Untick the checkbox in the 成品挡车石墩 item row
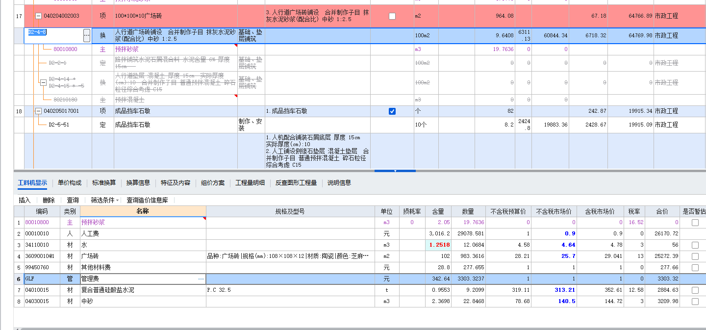Image resolution: width=706 pixels, height=330 pixels. tap(392, 111)
